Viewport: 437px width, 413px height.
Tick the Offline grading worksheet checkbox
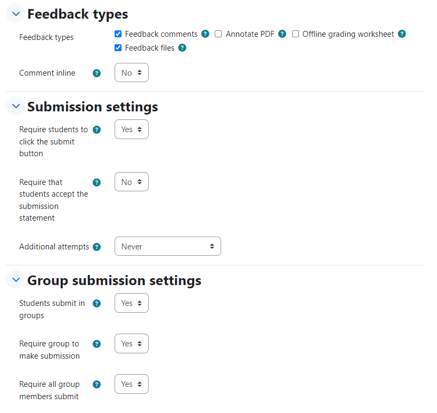click(295, 34)
